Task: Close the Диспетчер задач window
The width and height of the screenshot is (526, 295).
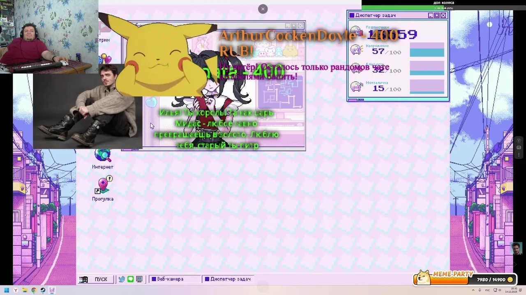Action: [443, 16]
